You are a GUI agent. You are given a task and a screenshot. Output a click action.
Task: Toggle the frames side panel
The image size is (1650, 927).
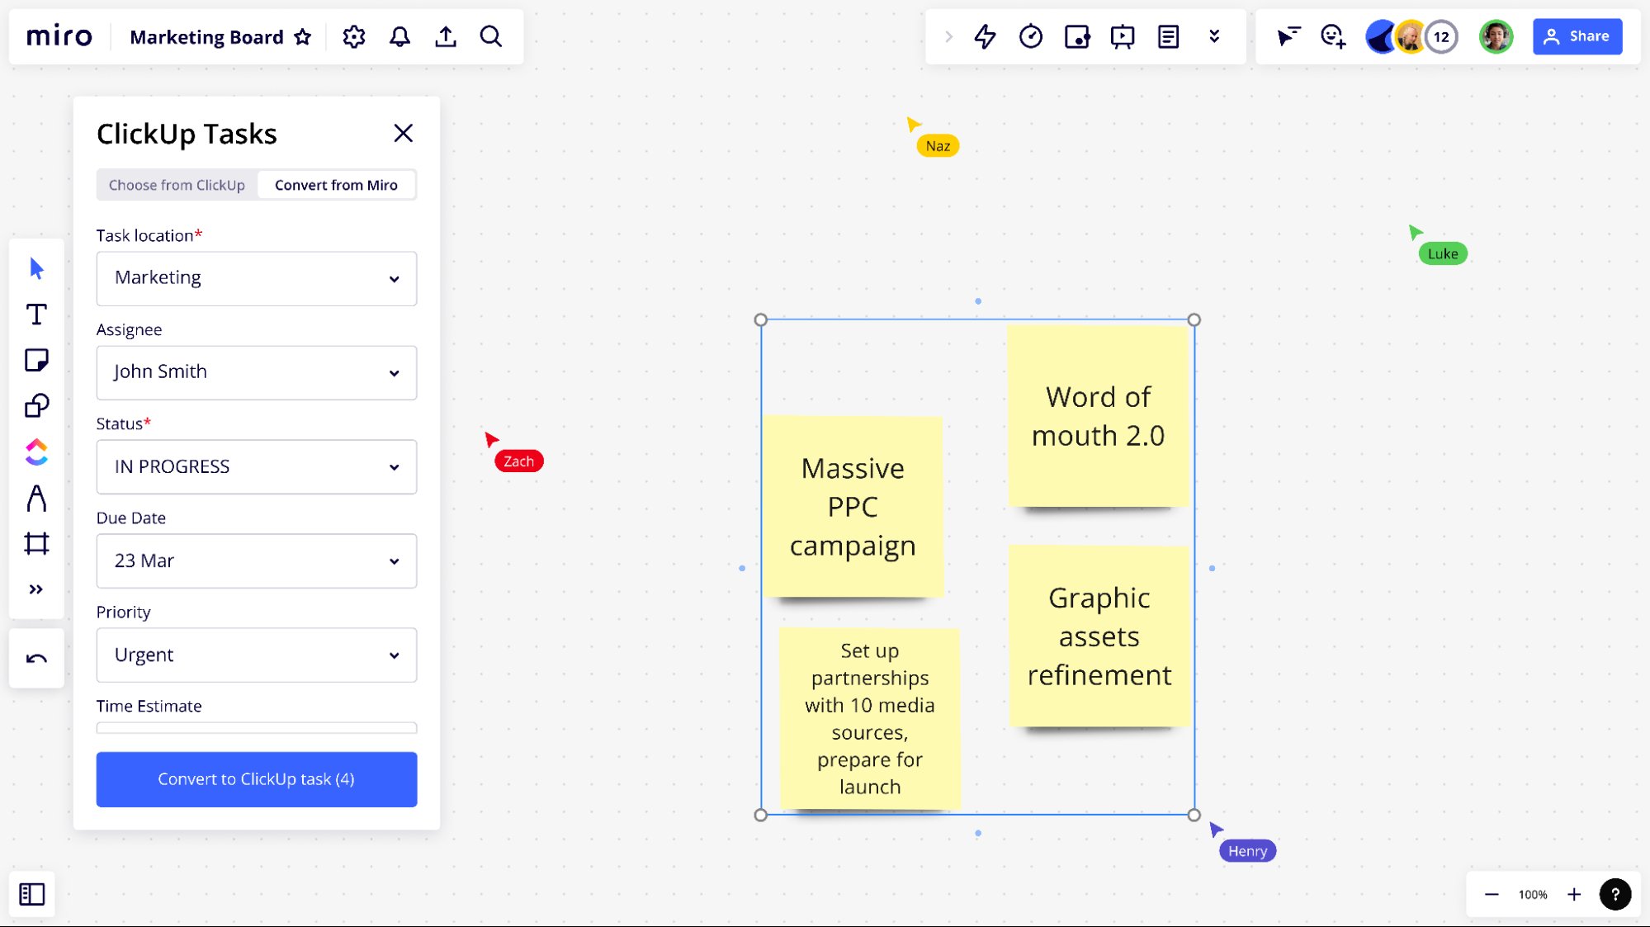point(32,894)
